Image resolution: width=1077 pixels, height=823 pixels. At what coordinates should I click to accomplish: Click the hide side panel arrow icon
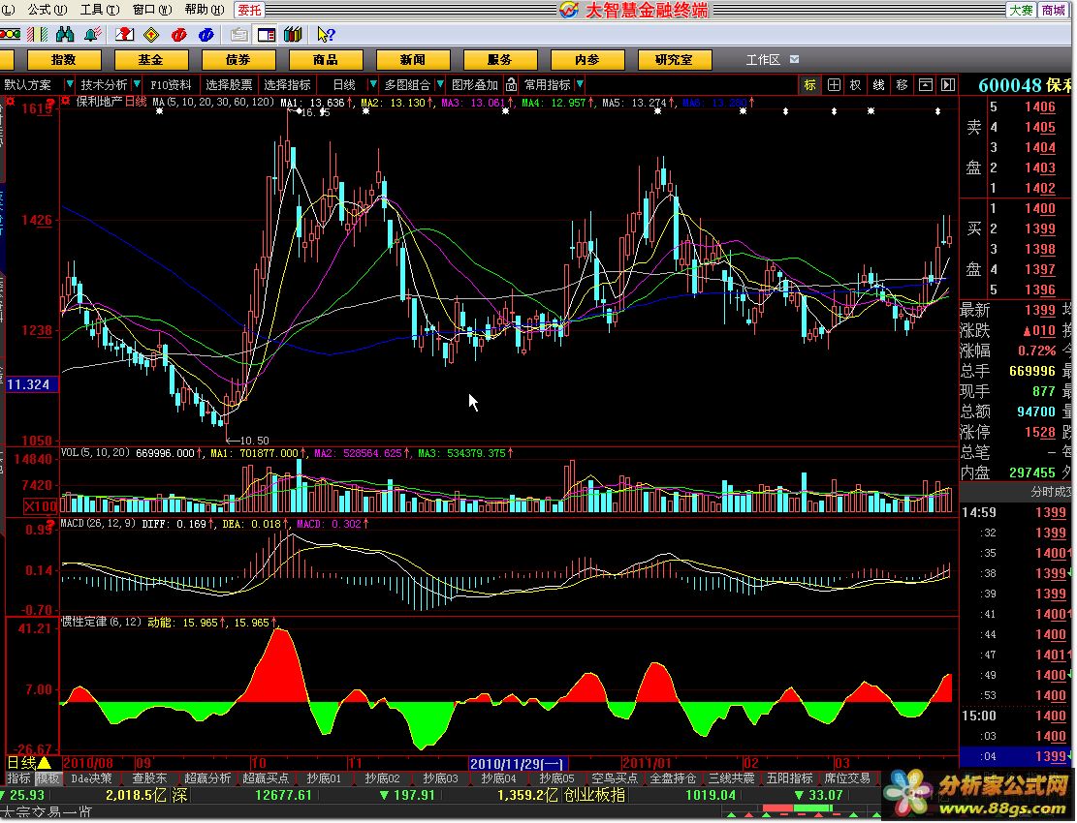click(x=948, y=85)
